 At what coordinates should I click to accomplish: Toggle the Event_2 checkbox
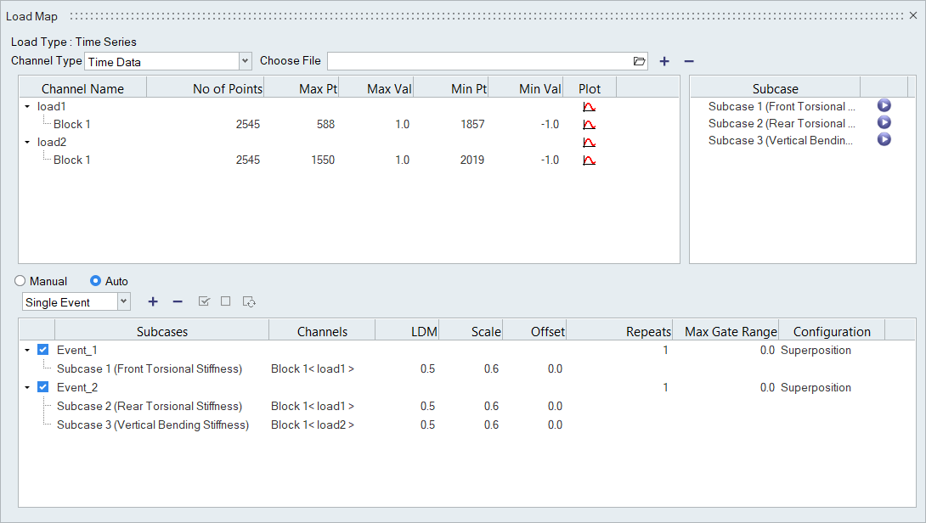43,388
